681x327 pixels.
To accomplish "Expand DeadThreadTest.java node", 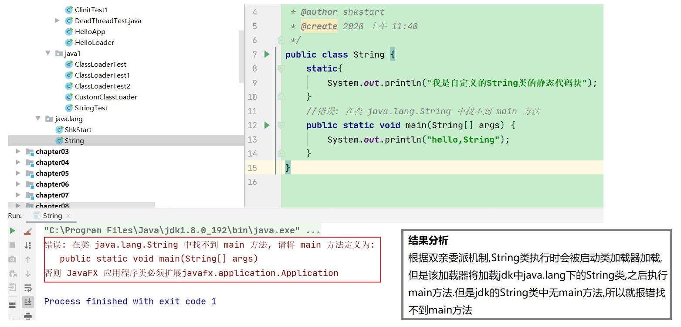I will [58, 20].
